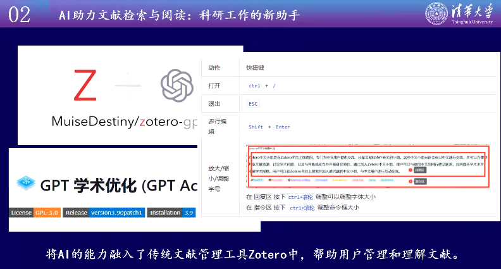The height and width of the screenshot is (269, 501).
Task: Click the 动作 column header
Action: click(214, 68)
